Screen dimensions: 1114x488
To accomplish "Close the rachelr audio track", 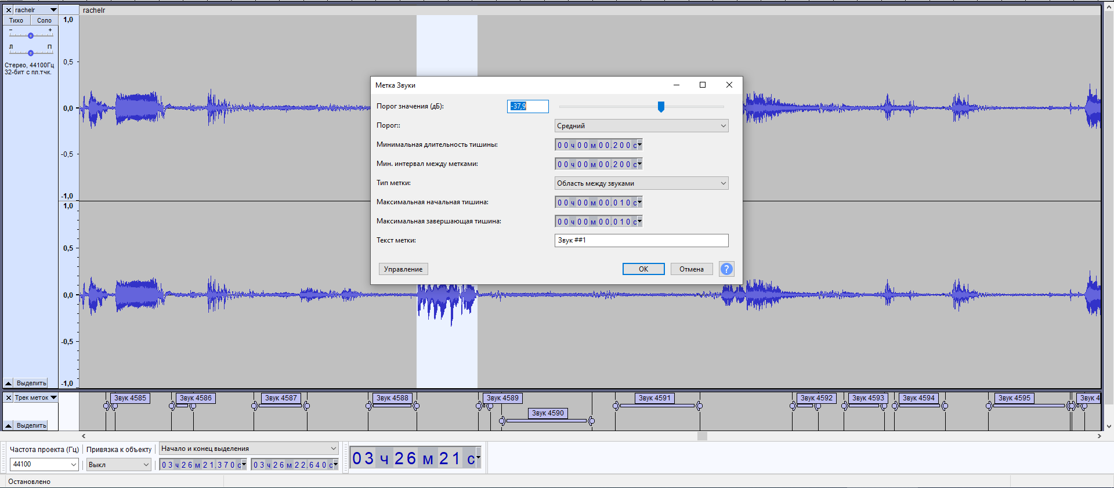I will coord(9,10).
